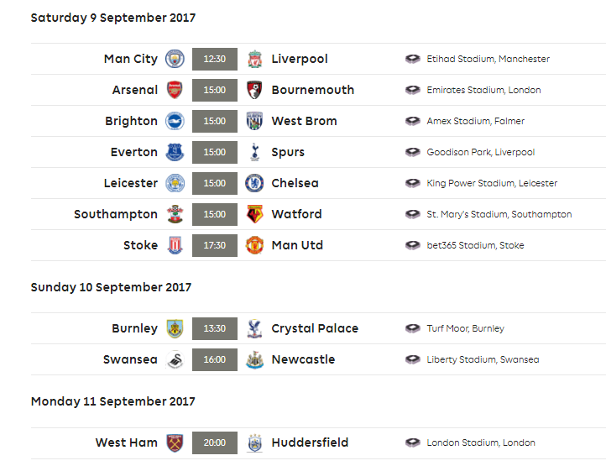
Task: Click the Watford crest icon
Action: [x=254, y=214]
